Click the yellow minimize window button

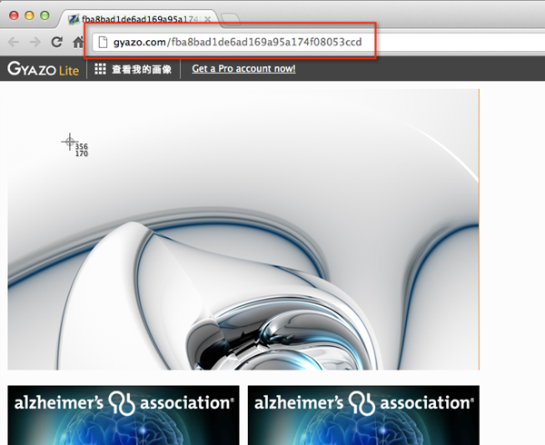[29, 15]
